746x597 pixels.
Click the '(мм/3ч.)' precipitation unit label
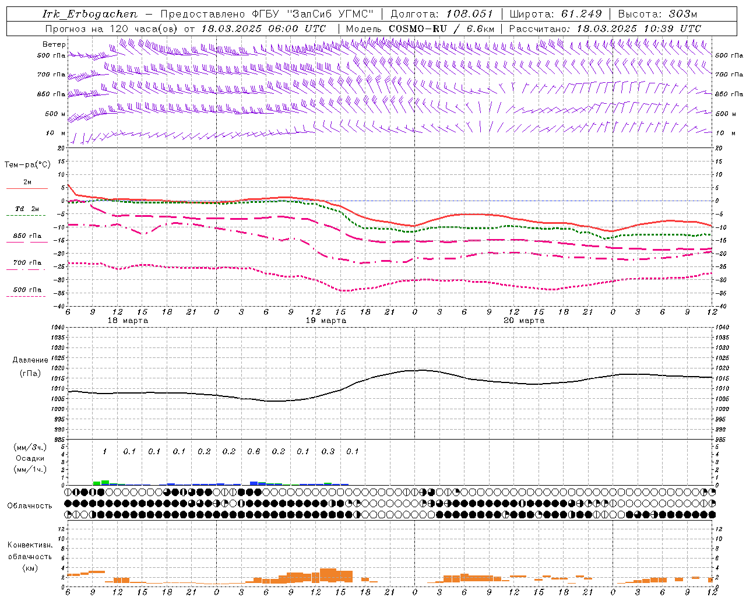coord(30,448)
